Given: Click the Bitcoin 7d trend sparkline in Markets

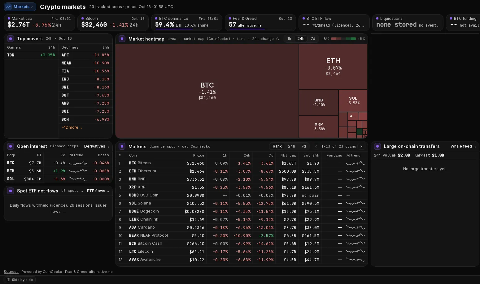Looking at the screenshot, I should coord(355,163).
